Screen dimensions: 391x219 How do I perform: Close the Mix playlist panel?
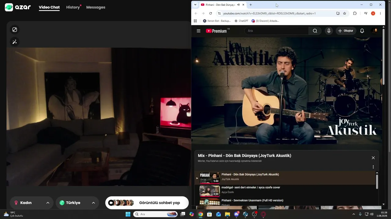pos(373,158)
